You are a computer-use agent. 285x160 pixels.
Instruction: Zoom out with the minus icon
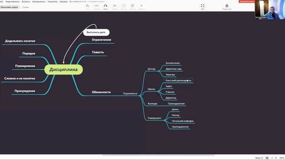click(272, 158)
